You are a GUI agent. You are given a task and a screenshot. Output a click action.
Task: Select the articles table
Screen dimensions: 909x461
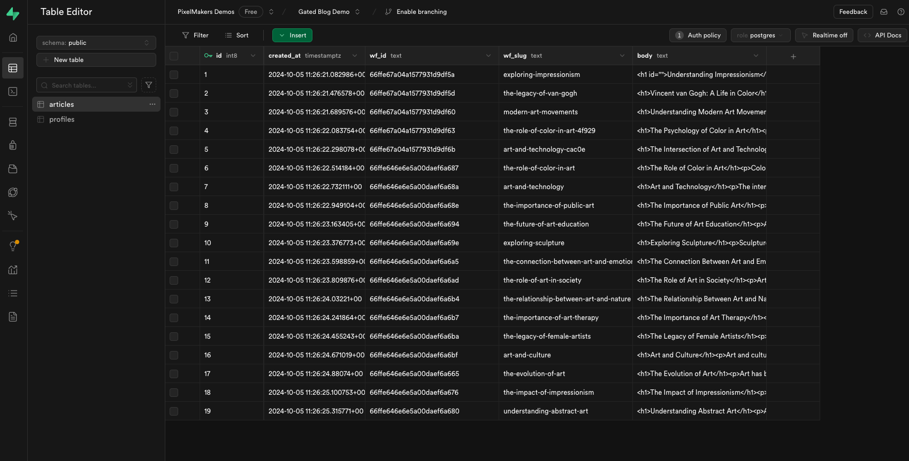coord(96,104)
